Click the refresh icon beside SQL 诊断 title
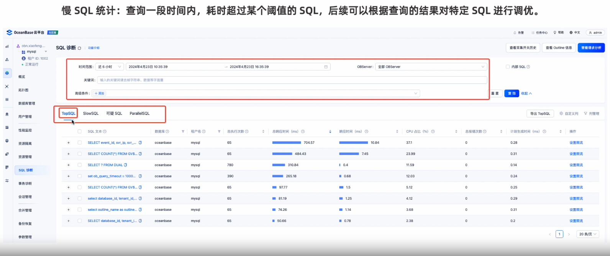 [x=79, y=48]
